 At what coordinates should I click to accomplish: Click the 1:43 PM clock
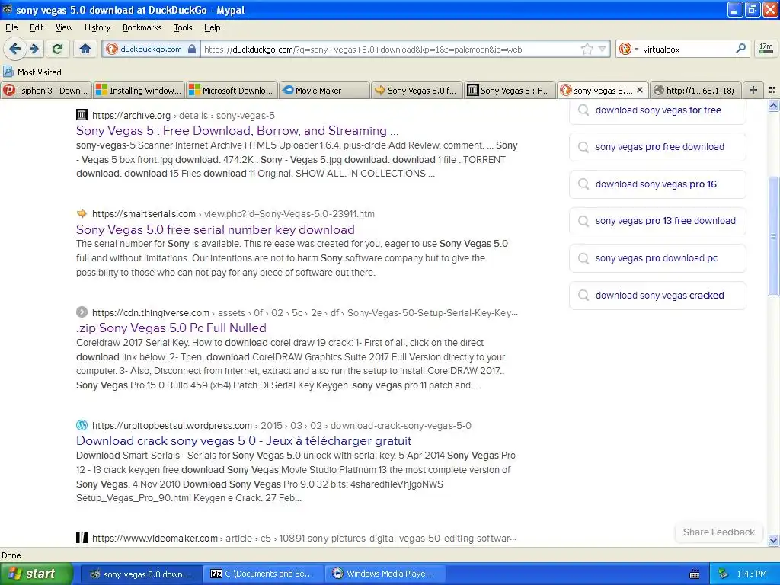752,574
